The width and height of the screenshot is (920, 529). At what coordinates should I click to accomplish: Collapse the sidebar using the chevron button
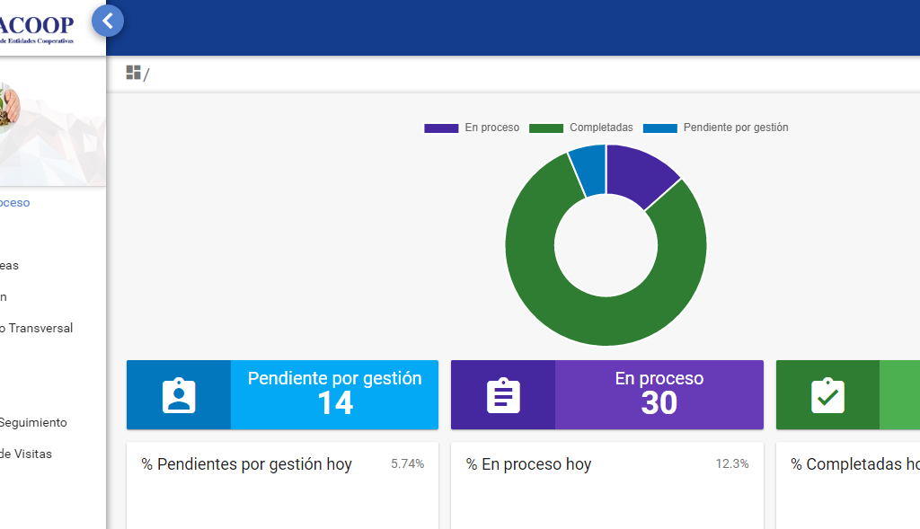pos(108,21)
